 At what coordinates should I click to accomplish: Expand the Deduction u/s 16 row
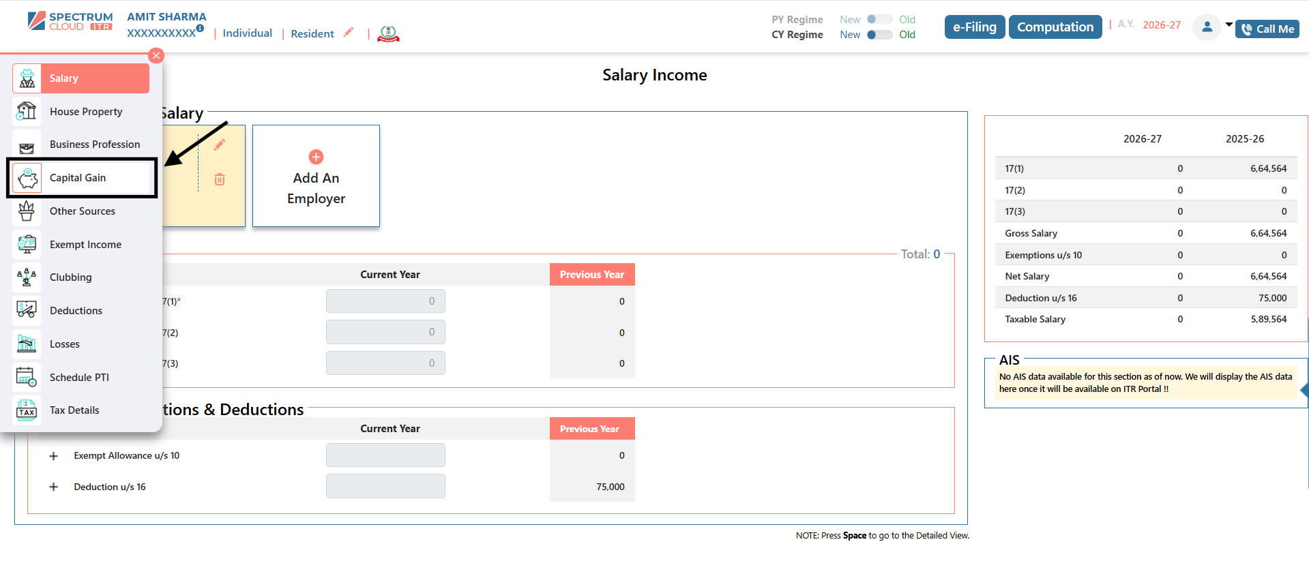pyautogui.click(x=54, y=487)
